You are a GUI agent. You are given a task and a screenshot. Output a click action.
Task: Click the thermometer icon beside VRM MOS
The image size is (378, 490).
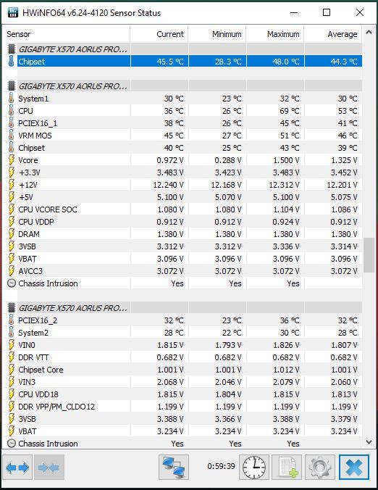[x=12, y=136]
